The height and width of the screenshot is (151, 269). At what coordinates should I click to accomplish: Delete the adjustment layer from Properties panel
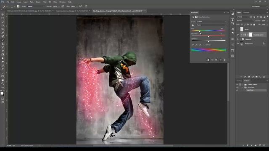(224, 60)
